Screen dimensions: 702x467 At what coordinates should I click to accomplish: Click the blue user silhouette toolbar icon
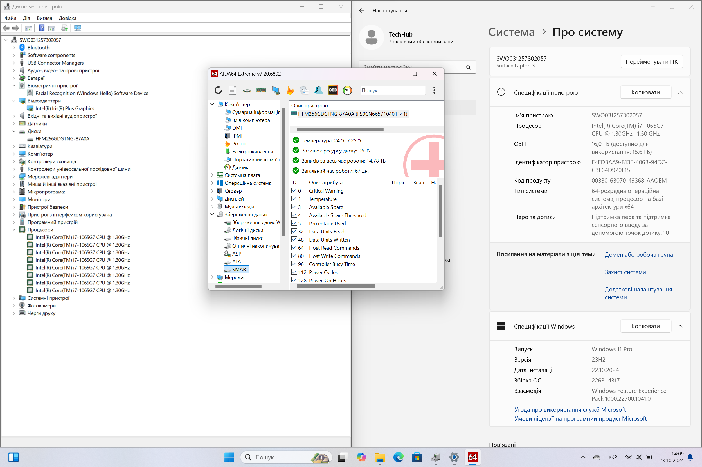[318, 90]
